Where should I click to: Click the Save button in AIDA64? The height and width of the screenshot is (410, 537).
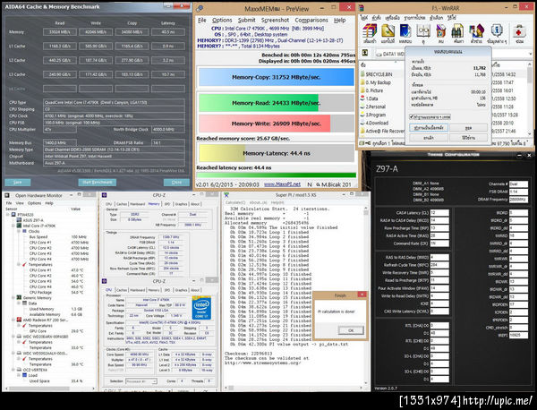(17, 182)
